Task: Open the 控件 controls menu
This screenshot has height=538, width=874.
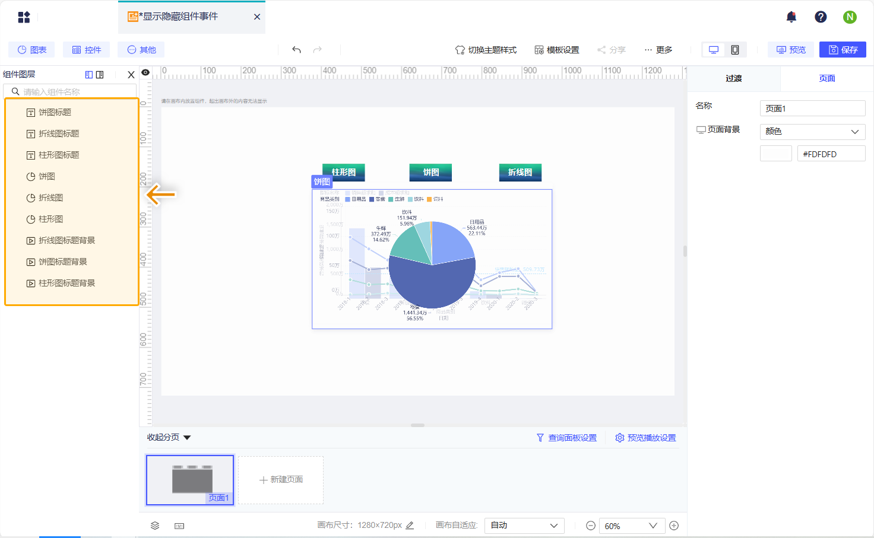Action: coord(86,50)
